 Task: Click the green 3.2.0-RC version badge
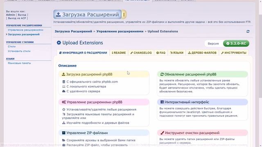(236, 44)
